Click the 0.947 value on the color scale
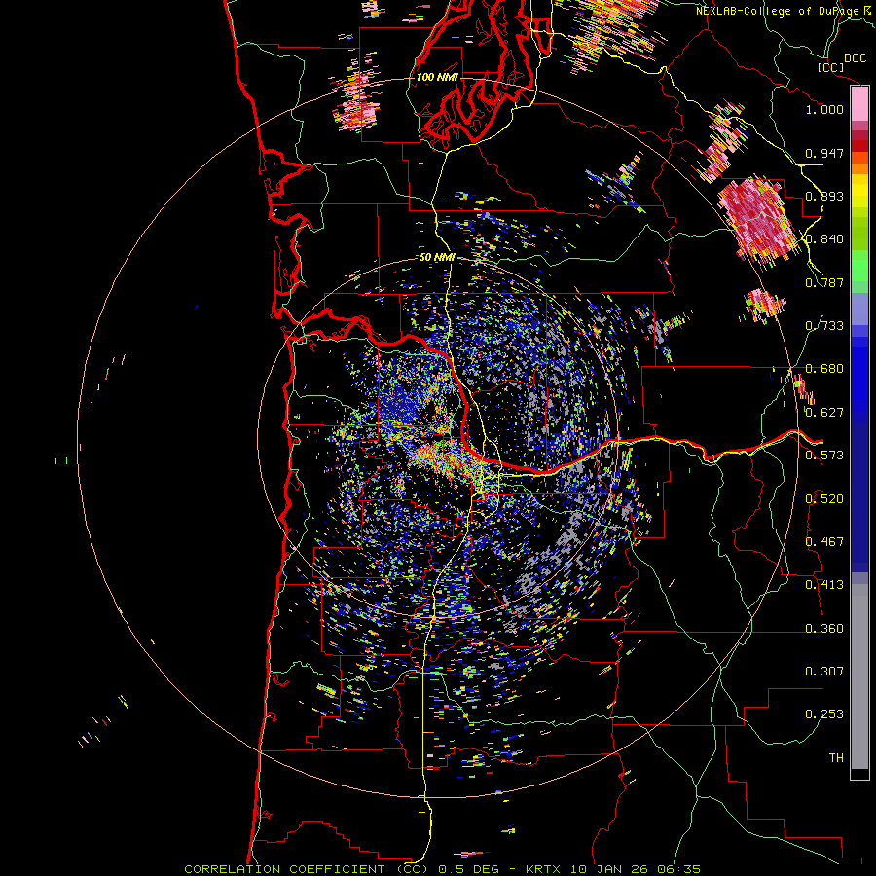Image resolution: width=876 pixels, height=876 pixels. (824, 153)
